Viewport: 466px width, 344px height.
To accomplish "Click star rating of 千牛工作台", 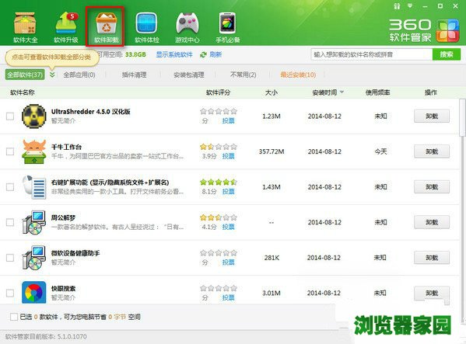I will [x=219, y=147].
